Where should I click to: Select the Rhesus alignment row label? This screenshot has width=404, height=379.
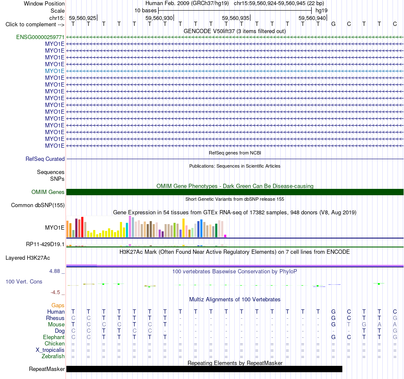(x=55, y=318)
